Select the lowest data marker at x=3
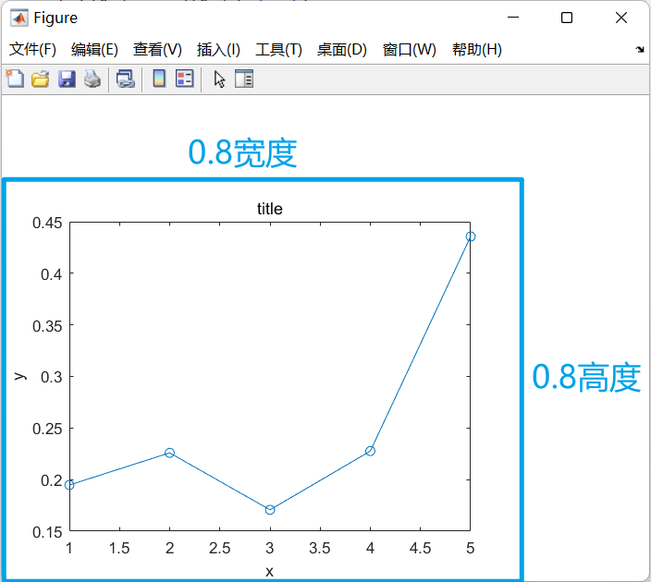Viewport: 651px width, 582px height. point(270,510)
